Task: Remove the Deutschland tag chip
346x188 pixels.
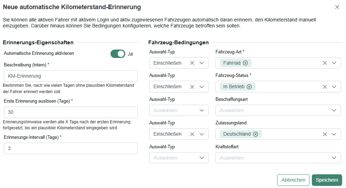Action: point(256,134)
